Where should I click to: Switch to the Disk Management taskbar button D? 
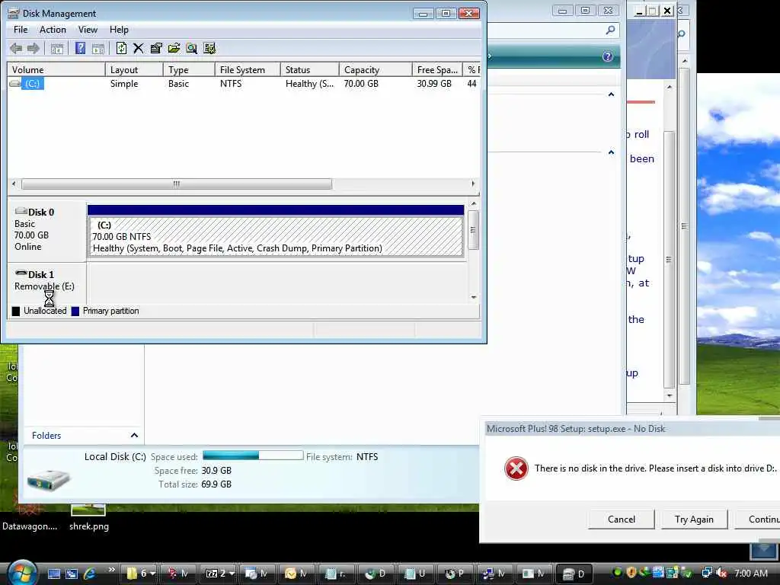click(x=576, y=574)
